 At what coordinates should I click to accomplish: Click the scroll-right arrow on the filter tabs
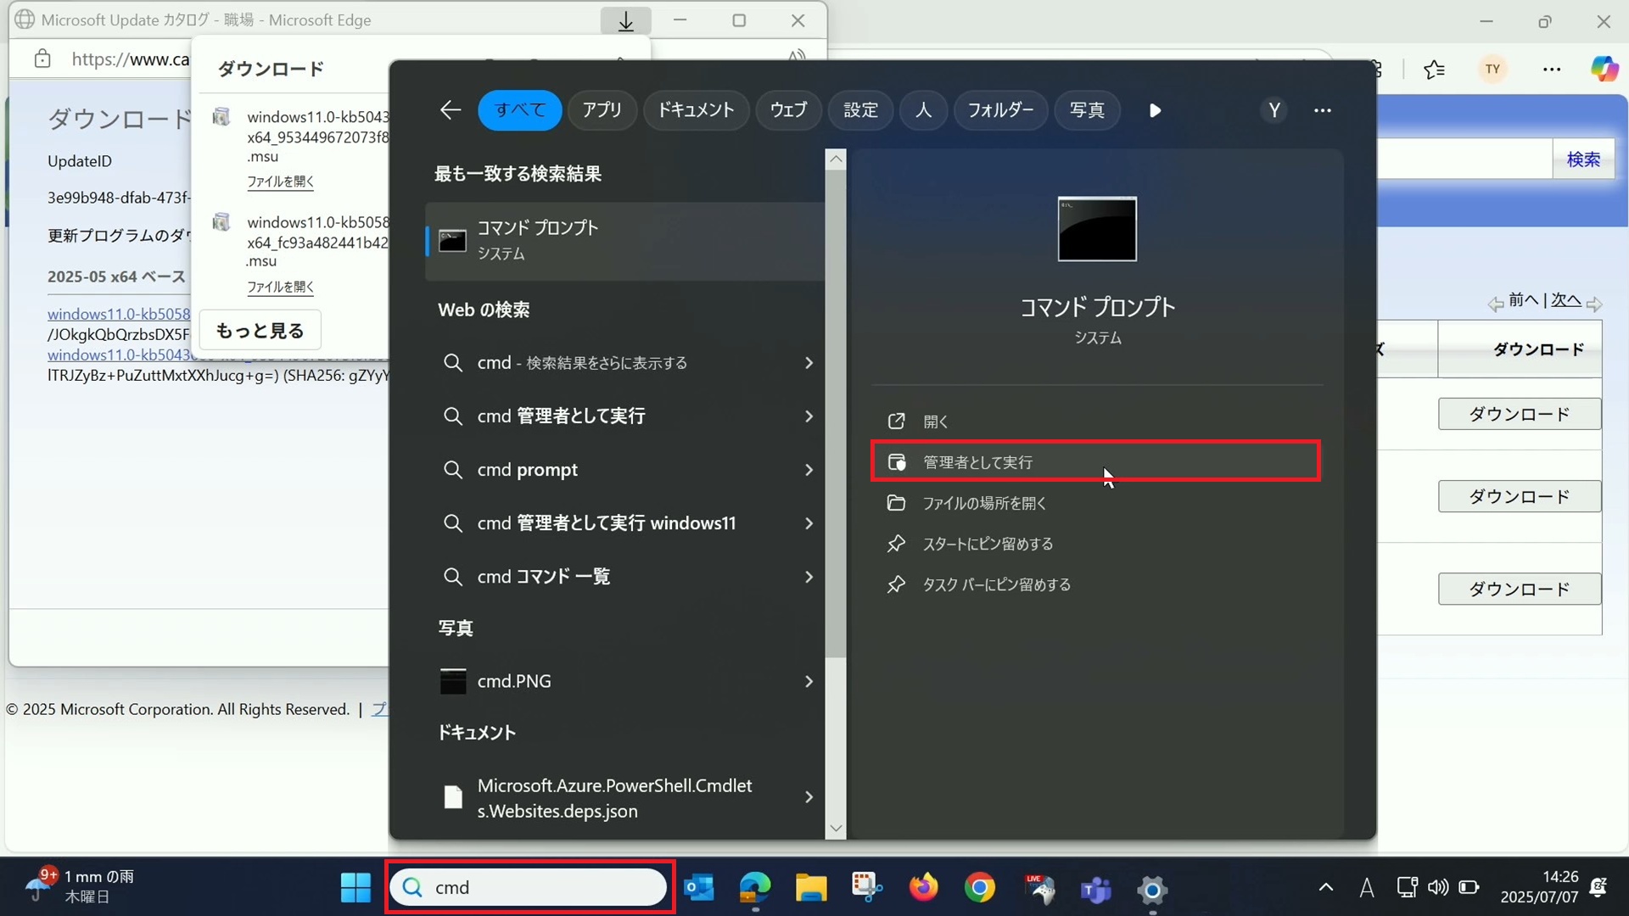pos(1155,110)
